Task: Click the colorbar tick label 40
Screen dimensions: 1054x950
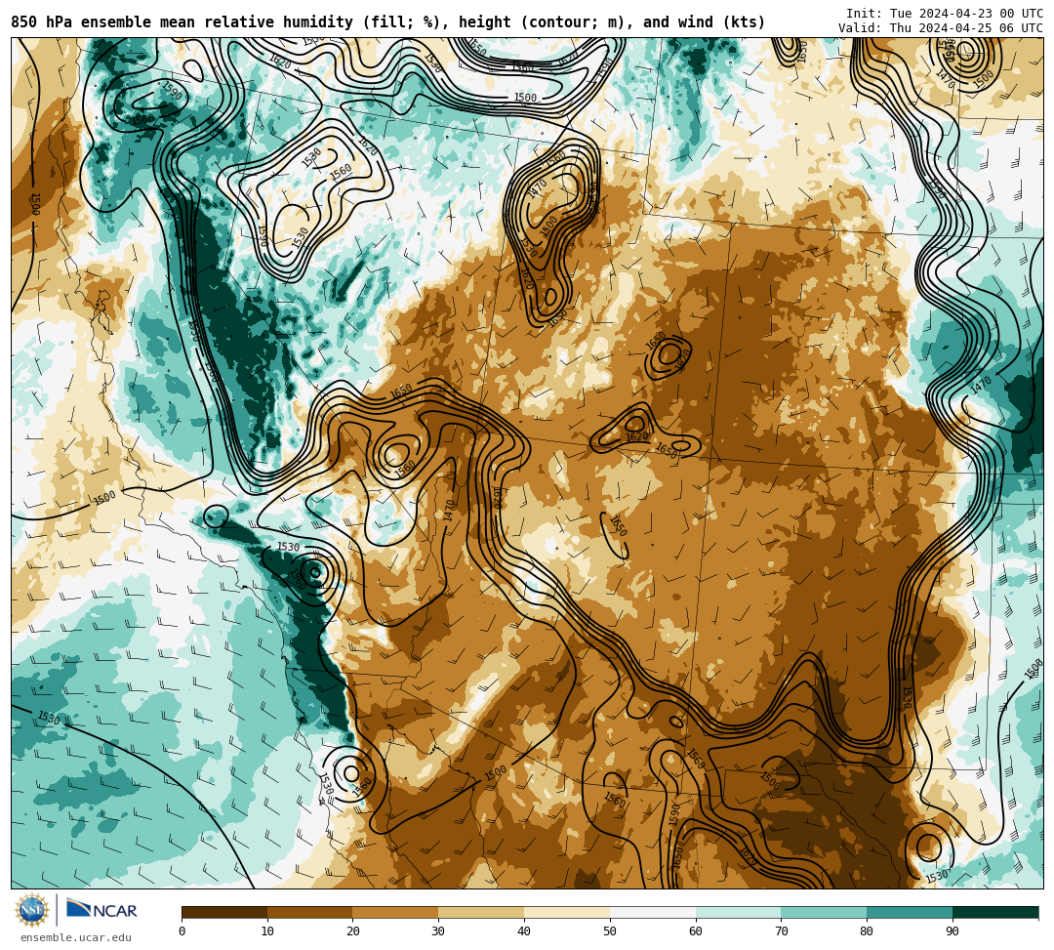Action: 524,931
